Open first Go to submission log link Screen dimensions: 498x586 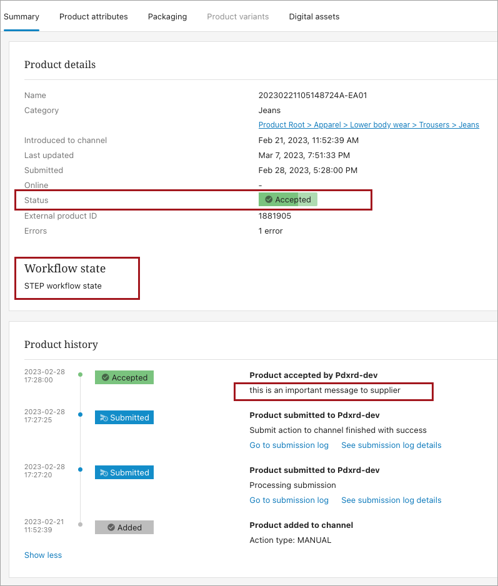point(289,445)
